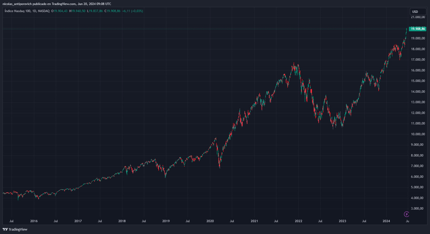This screenshot has width=430, height=234.
Task: Click the 10.000,00 price axis label
Action: coord(418,134)
